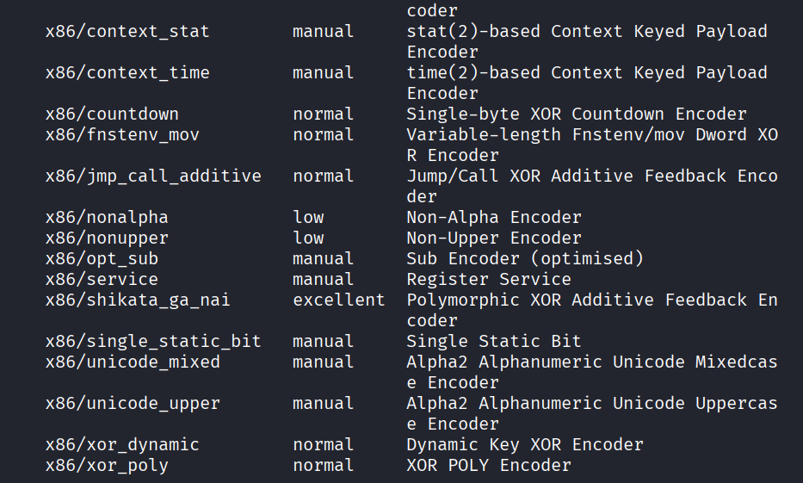
Task: Click the x86/opt_sub encoder name
Action: click(x=102, y=258)
